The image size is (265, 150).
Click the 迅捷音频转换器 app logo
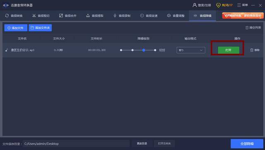point(6,5)
